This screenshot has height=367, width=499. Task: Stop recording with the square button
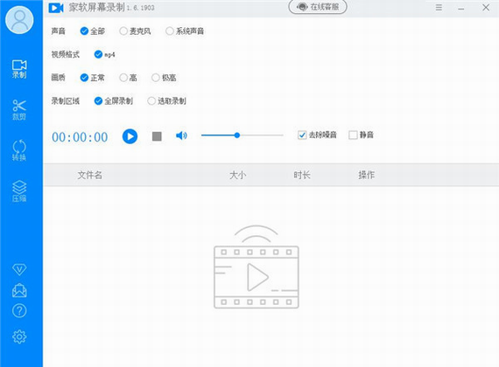tap(157, 136)
